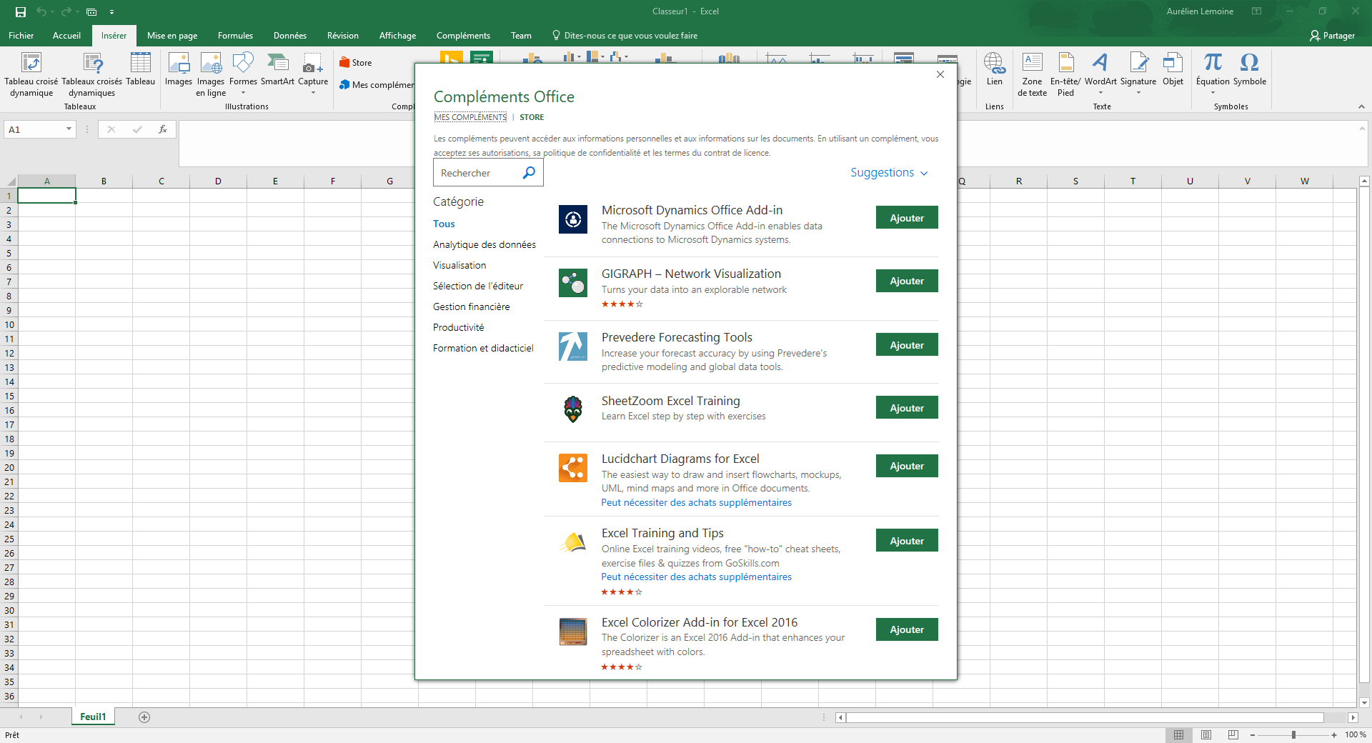This screenshot has height=743, width=1372.
Task: Add Microsoft Dynamics Office Add-in
Action: [x=907, y=218]
